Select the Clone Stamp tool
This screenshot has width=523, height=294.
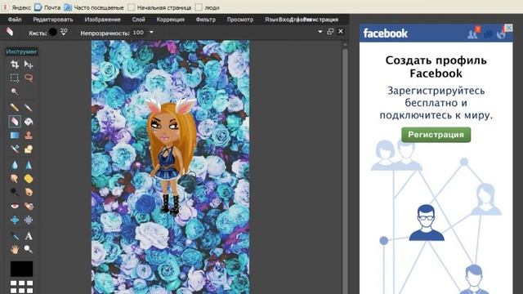click(x=29, y=136)
